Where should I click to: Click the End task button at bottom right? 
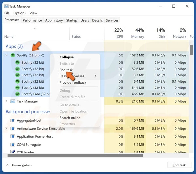(179, 165)
